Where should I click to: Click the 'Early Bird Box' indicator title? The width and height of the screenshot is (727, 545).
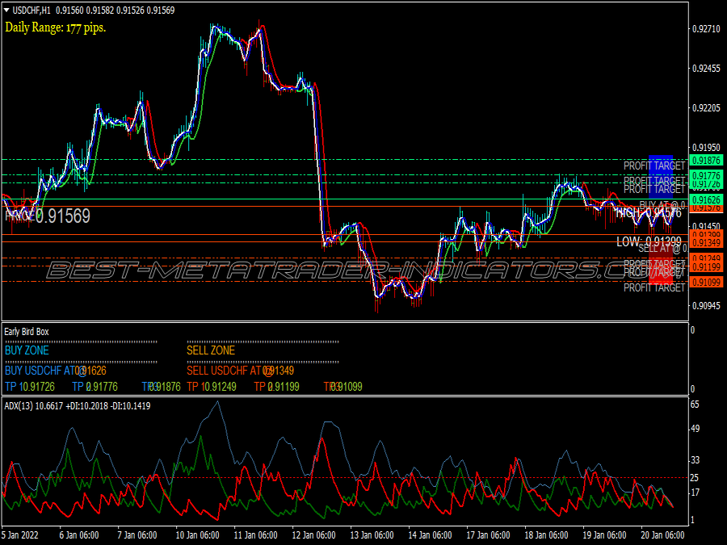(x=27, y=332)
